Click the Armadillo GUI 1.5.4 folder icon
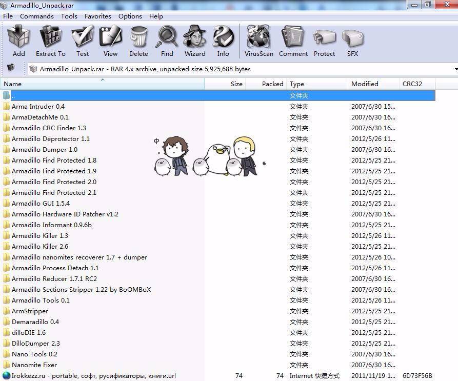The image size is (458, 381). point(7,203)
